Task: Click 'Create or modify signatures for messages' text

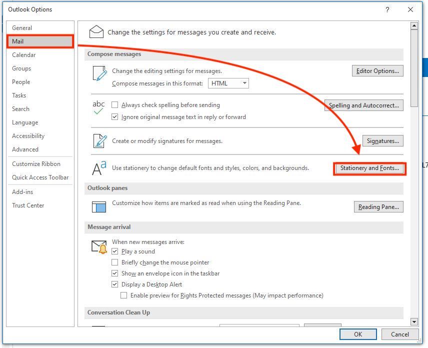Action: pyautogui.click(x=167, y=141)
